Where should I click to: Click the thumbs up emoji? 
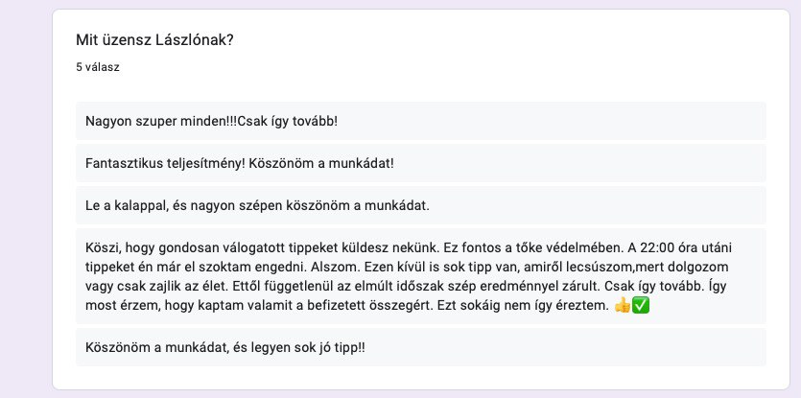pos(624,305)
